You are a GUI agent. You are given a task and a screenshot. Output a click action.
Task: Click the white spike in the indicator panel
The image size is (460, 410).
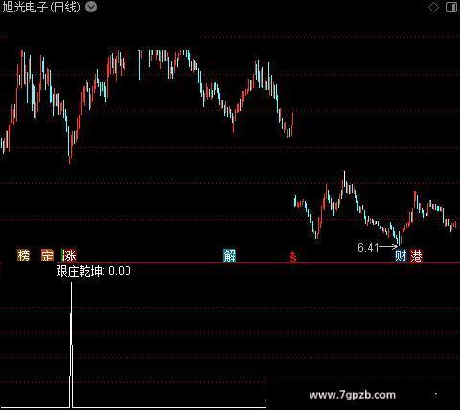point(71,345)
